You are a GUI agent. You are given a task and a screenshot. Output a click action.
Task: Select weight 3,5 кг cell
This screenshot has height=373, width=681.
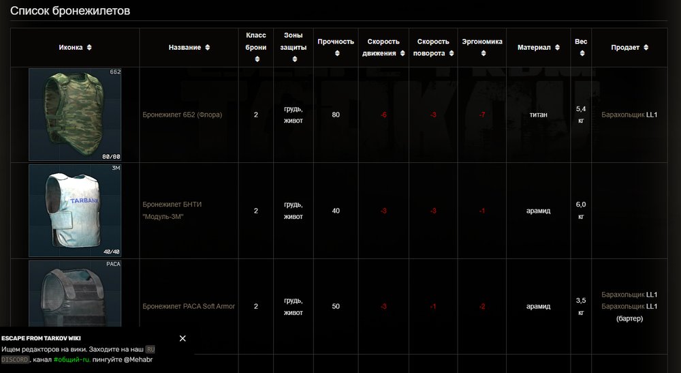581,306
